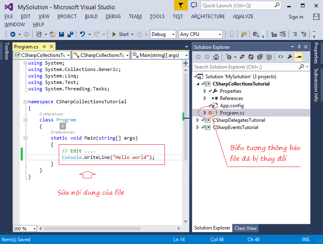
Task: Click the Save All toolbar icon
Action: click(x=70, y=34)
